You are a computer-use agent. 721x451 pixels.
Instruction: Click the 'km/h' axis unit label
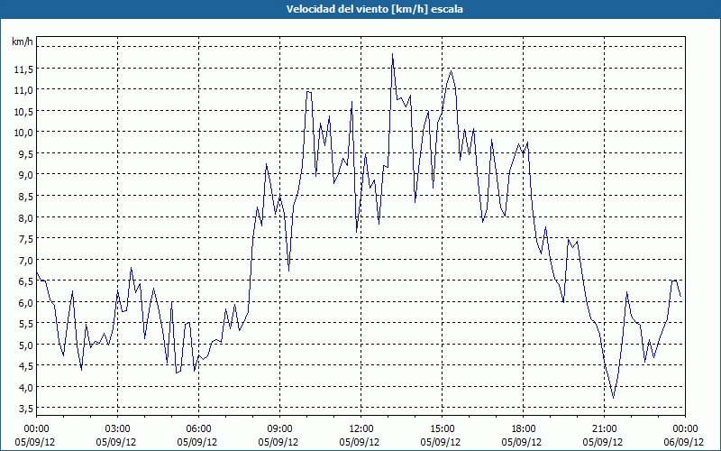(x=22, y=41)
